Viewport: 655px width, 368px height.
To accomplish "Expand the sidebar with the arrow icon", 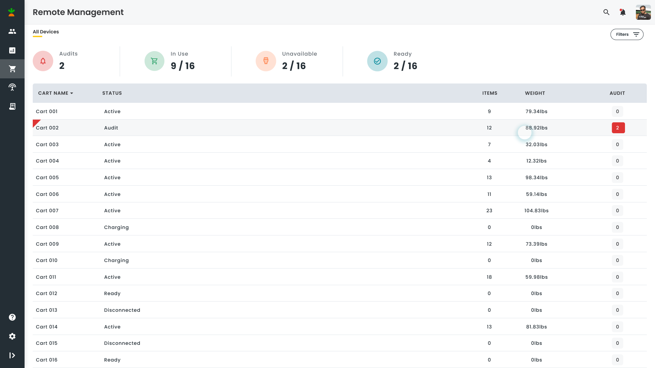I will (x=12, y=355).
